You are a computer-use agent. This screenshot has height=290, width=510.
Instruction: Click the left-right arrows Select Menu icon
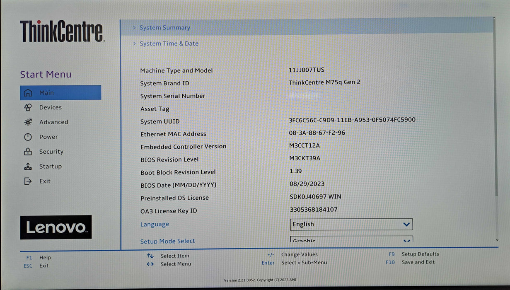pyautogui.click(x=150, y=264)
